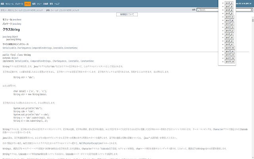Click code line char data[] = {'a', 'b', 'c'};
Screen dimensions: 254x159
pyautogui.click(x=30, y=91)
